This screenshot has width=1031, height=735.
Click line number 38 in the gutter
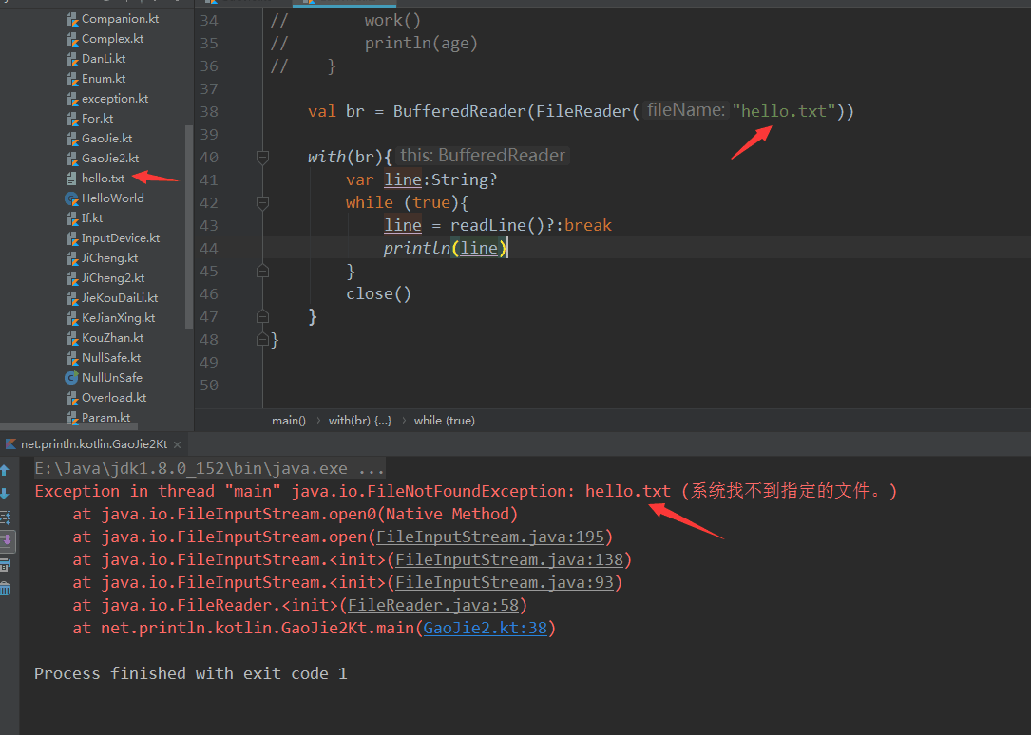pos(209,112)
